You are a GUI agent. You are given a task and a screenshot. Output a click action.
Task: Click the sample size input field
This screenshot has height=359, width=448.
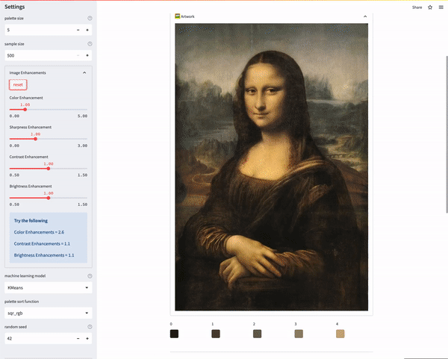pos(39,55)
